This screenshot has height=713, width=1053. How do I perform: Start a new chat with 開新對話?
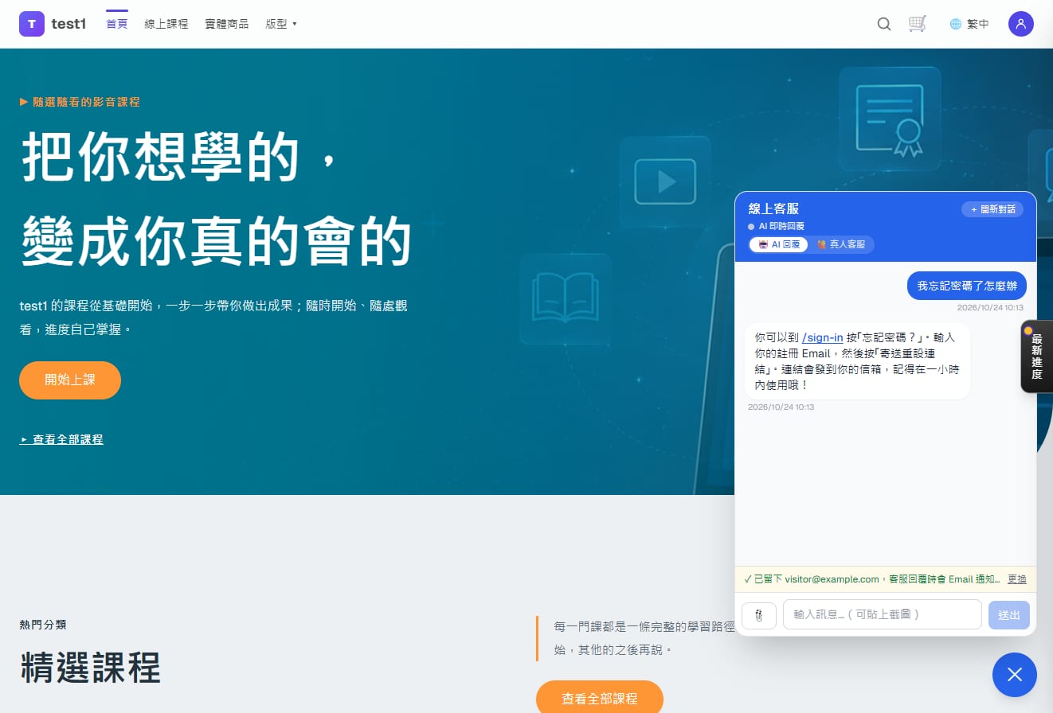[992, 209]
